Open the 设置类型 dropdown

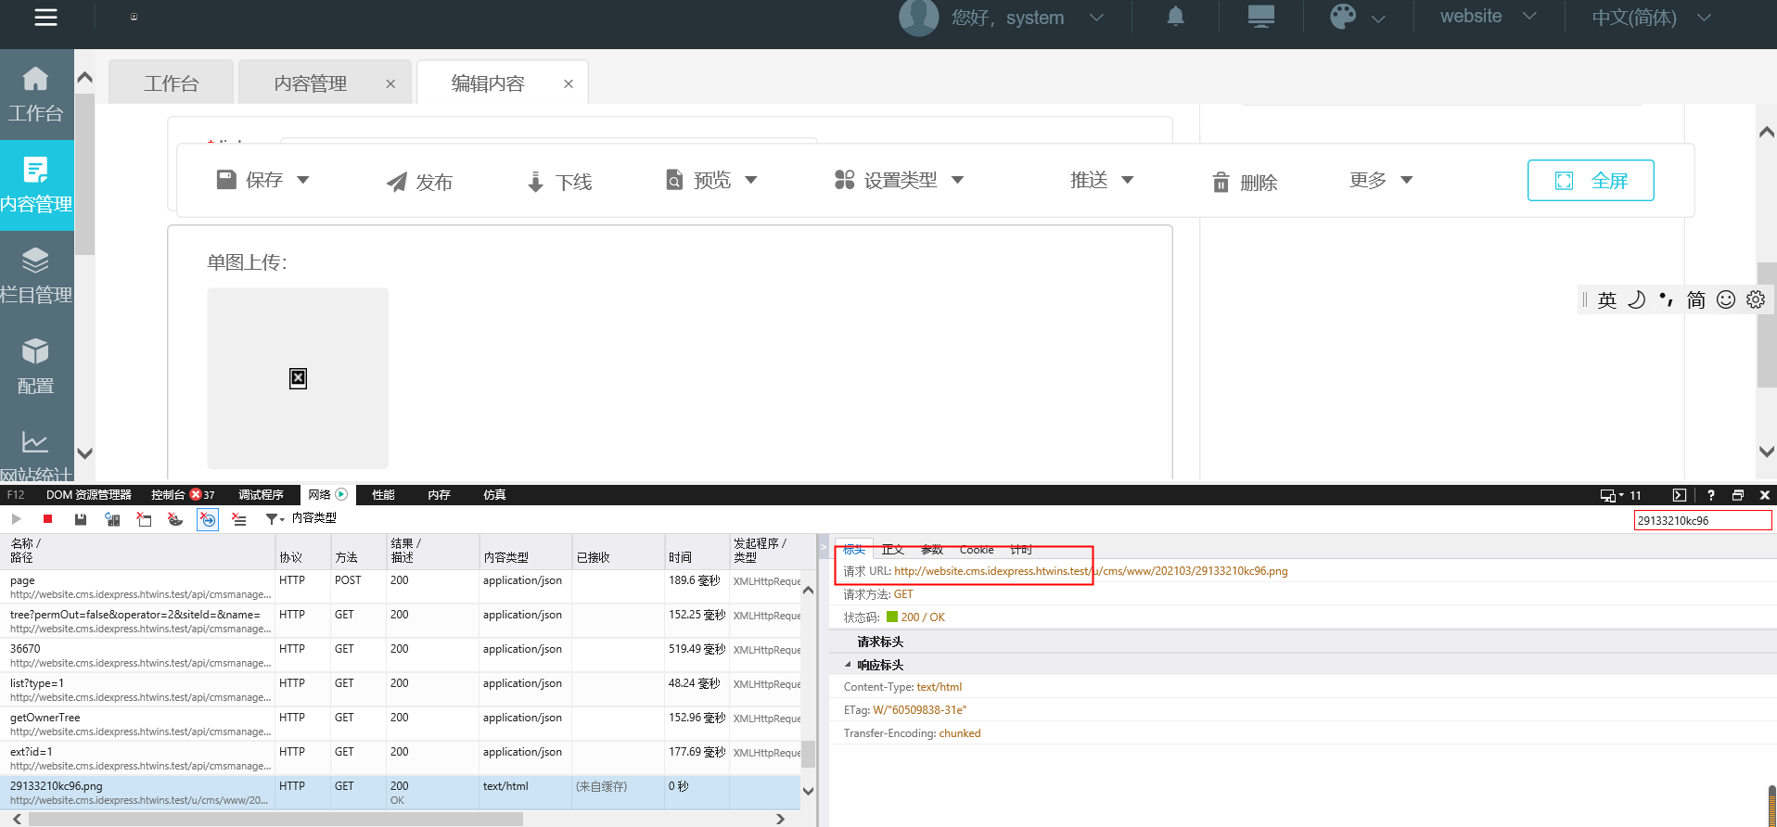(899, 180)
